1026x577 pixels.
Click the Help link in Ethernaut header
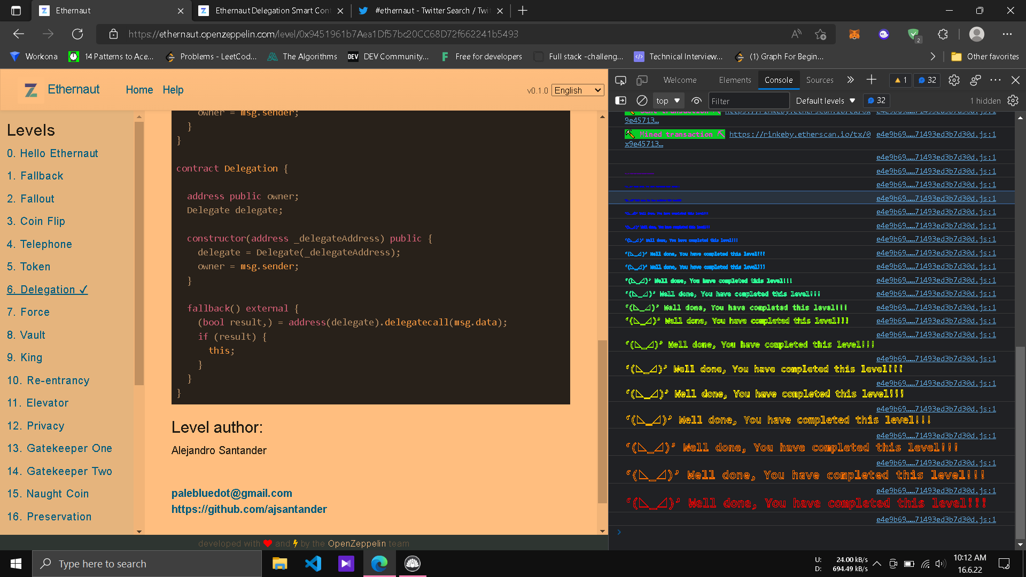173,90
